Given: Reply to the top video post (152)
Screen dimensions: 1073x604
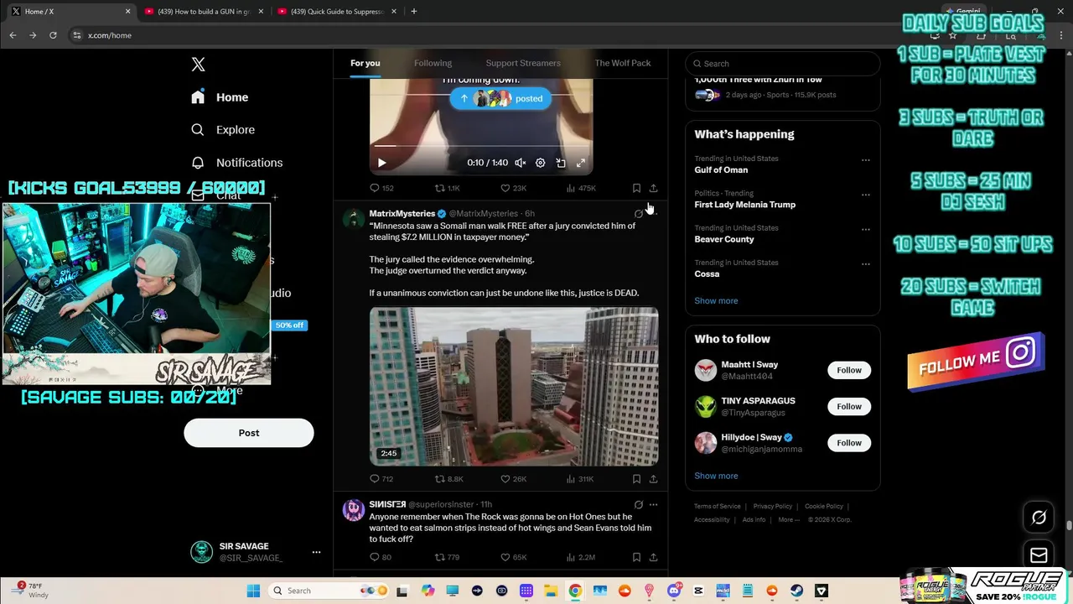Looking at the screenshot, I should (x=381, y=188).
